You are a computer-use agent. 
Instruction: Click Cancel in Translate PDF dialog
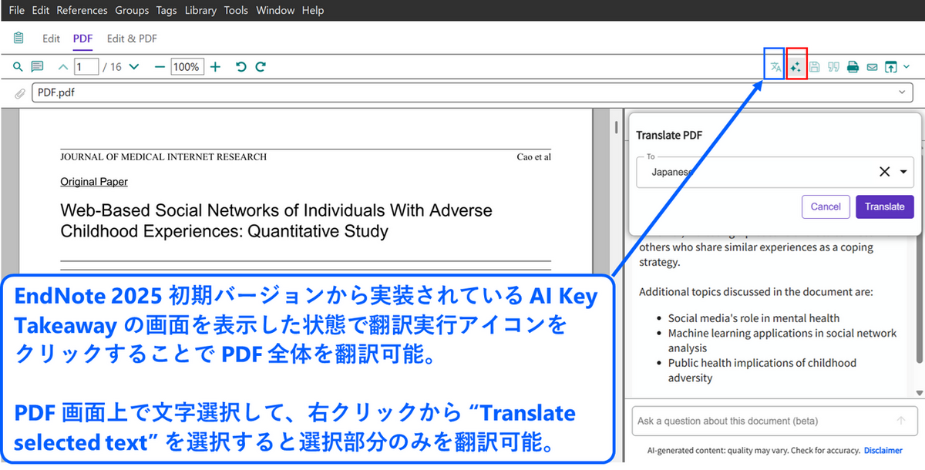826,206
